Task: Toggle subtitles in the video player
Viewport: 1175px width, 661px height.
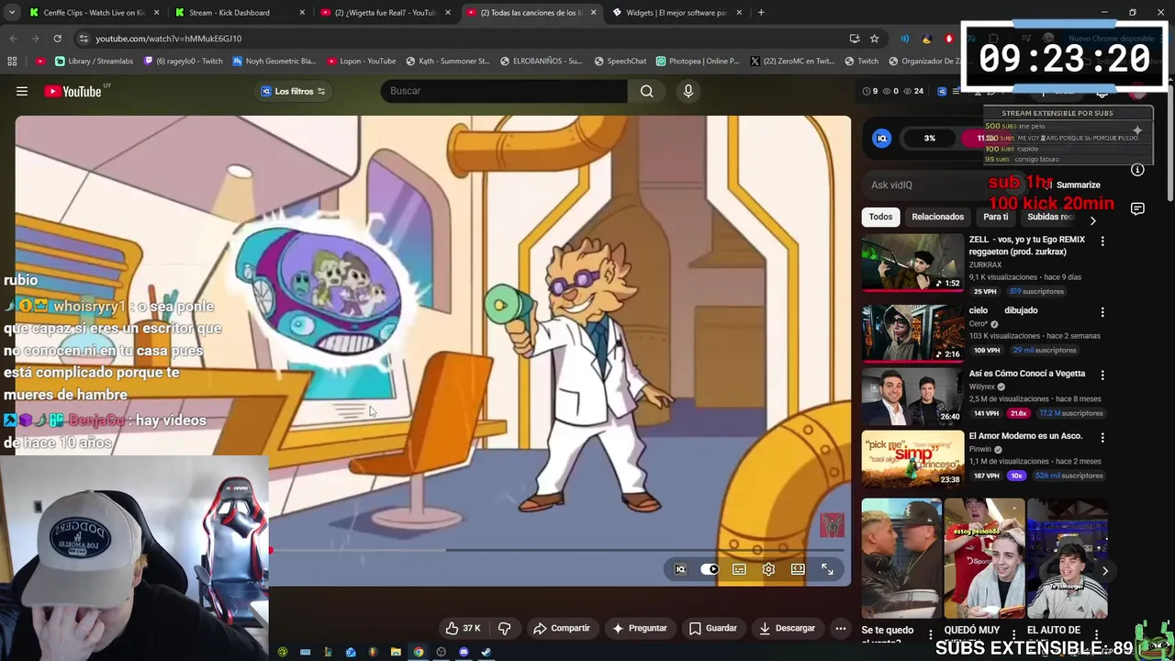Action: coord(739,569)
